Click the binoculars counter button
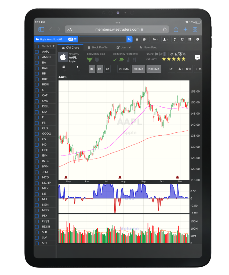Viewport: 229px width, 275px height. click(x=198, y=69)
